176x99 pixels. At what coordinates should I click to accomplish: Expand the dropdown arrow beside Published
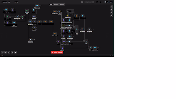coord(93,2)
